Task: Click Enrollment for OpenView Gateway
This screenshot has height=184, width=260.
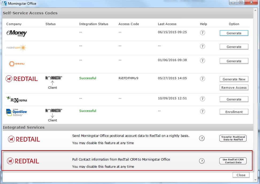Action: (x=234, y=112)
